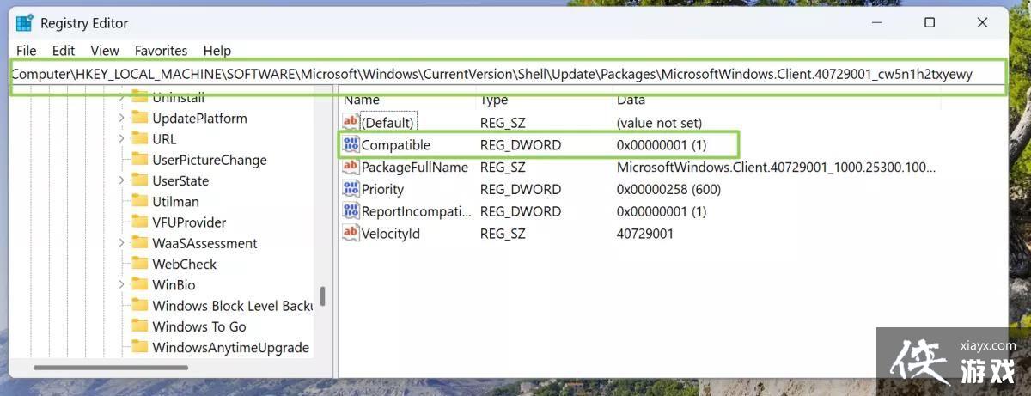Screen dimensions: 1031x396
Task: Click the VFUProvider folder icon
Action: point(140,222)
